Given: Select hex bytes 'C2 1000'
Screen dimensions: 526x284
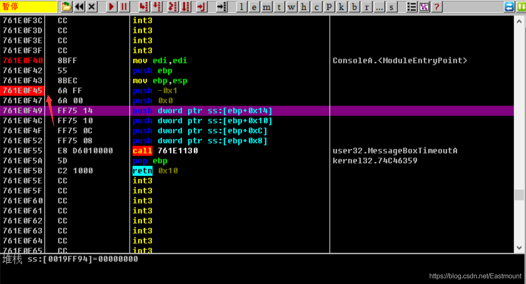Looking at the screenshot, I should 75,171.
